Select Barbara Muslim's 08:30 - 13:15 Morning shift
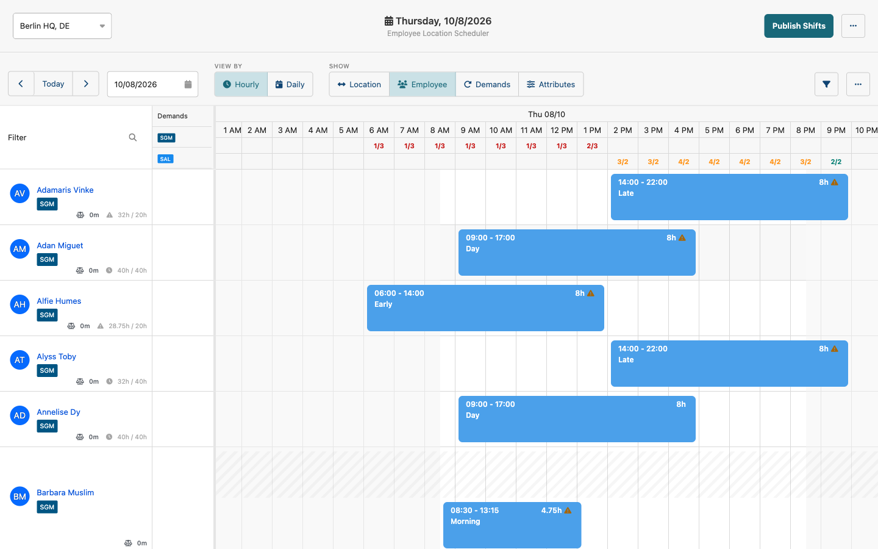 (512, 525)
